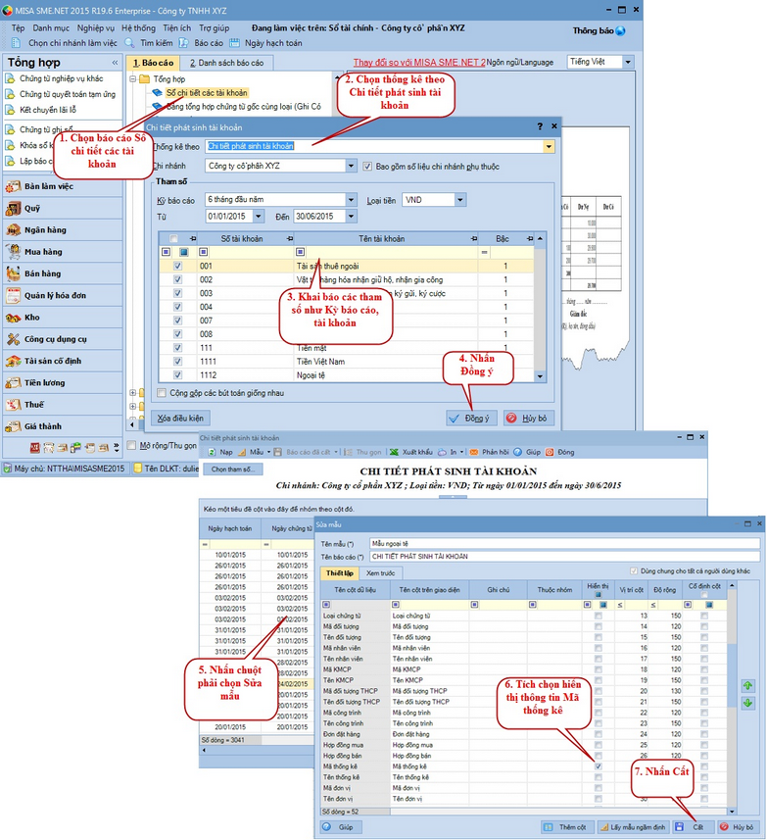This screenshot has width=767, height=840.
Task: Click Đồng ý button
Action: (x=471, y=419)
